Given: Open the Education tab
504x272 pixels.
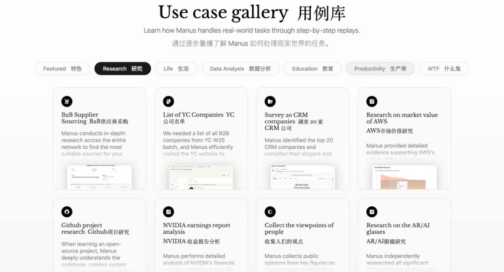Looking at the screenshot, I should click(312, 69).
